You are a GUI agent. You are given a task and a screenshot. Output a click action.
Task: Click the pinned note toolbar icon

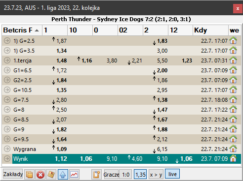51,174
